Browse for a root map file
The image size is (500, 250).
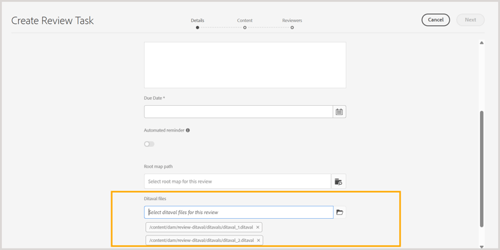(338, 182)
